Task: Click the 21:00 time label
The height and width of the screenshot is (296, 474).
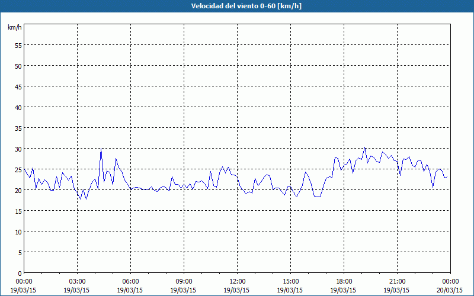Action: [397, 282]
